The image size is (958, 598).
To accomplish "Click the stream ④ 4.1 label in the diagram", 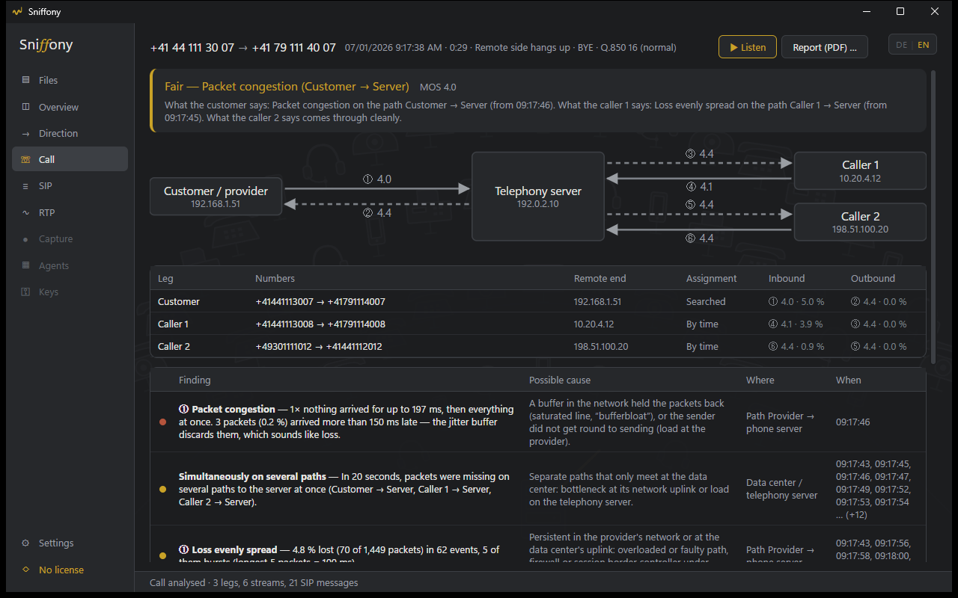I will click(x=698, y=187).
